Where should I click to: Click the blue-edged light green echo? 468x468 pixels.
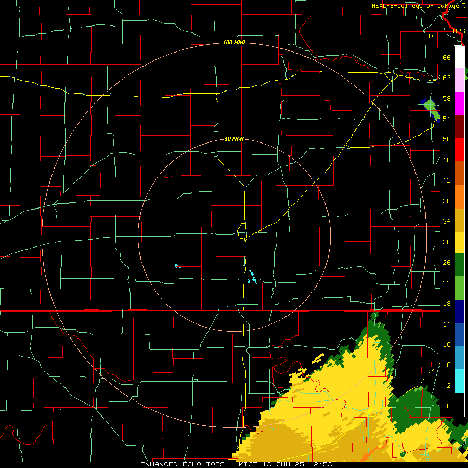tap(430, 109)
